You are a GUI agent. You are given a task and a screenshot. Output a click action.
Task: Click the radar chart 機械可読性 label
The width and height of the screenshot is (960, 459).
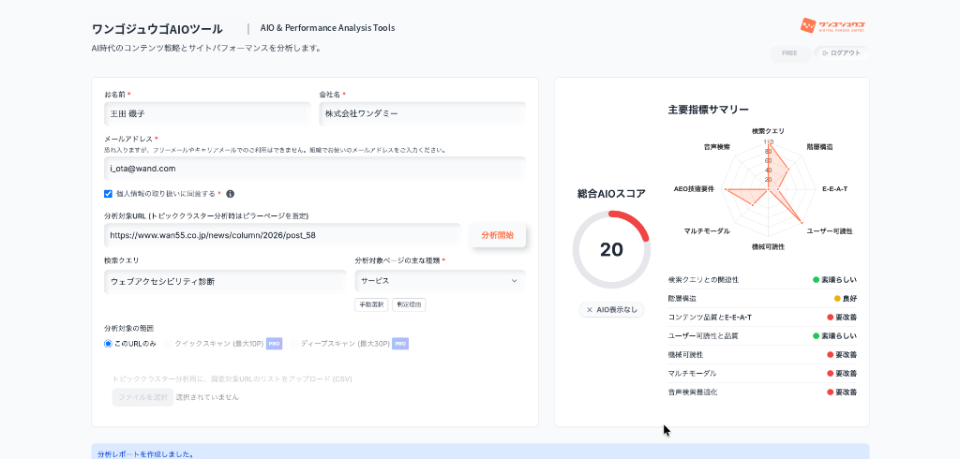click(768, 246)
